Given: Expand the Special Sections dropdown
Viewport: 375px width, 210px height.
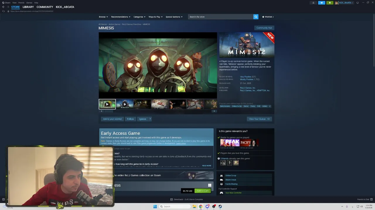Looking at the screenshot, I should (174, 17).
